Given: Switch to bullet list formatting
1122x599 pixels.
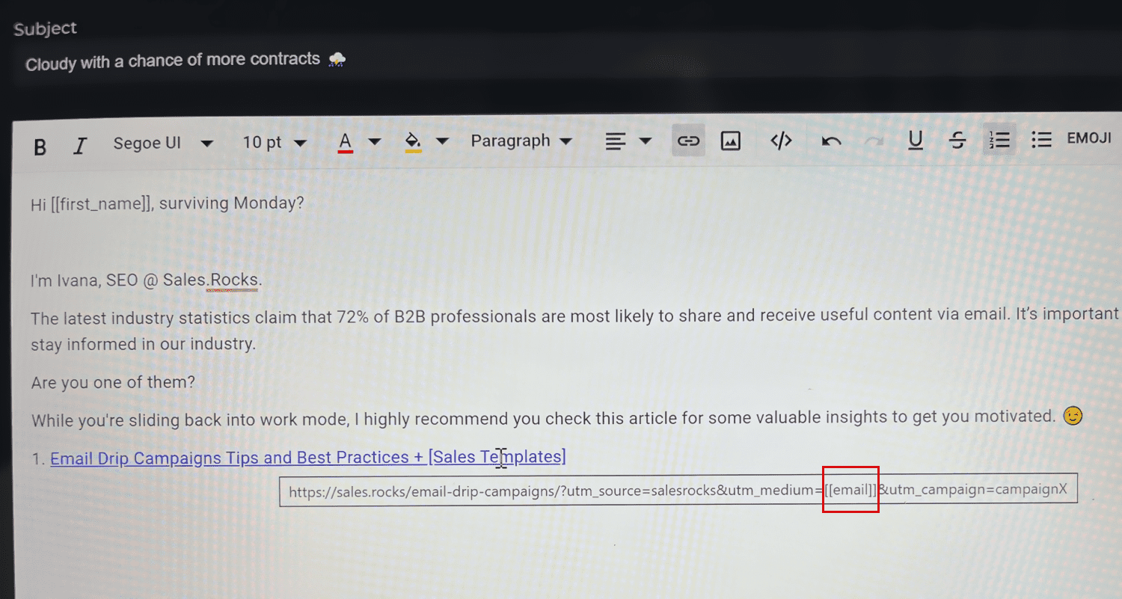Looking at the screenshot, I should [x=1041, y=139].
